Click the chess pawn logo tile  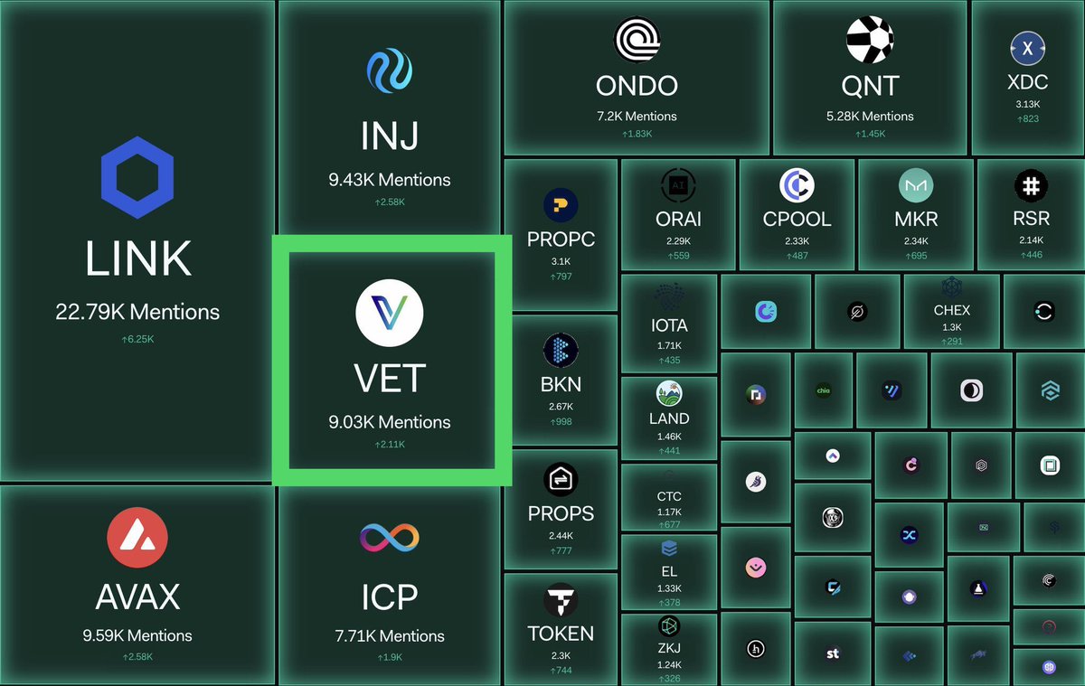click(978, 588)
